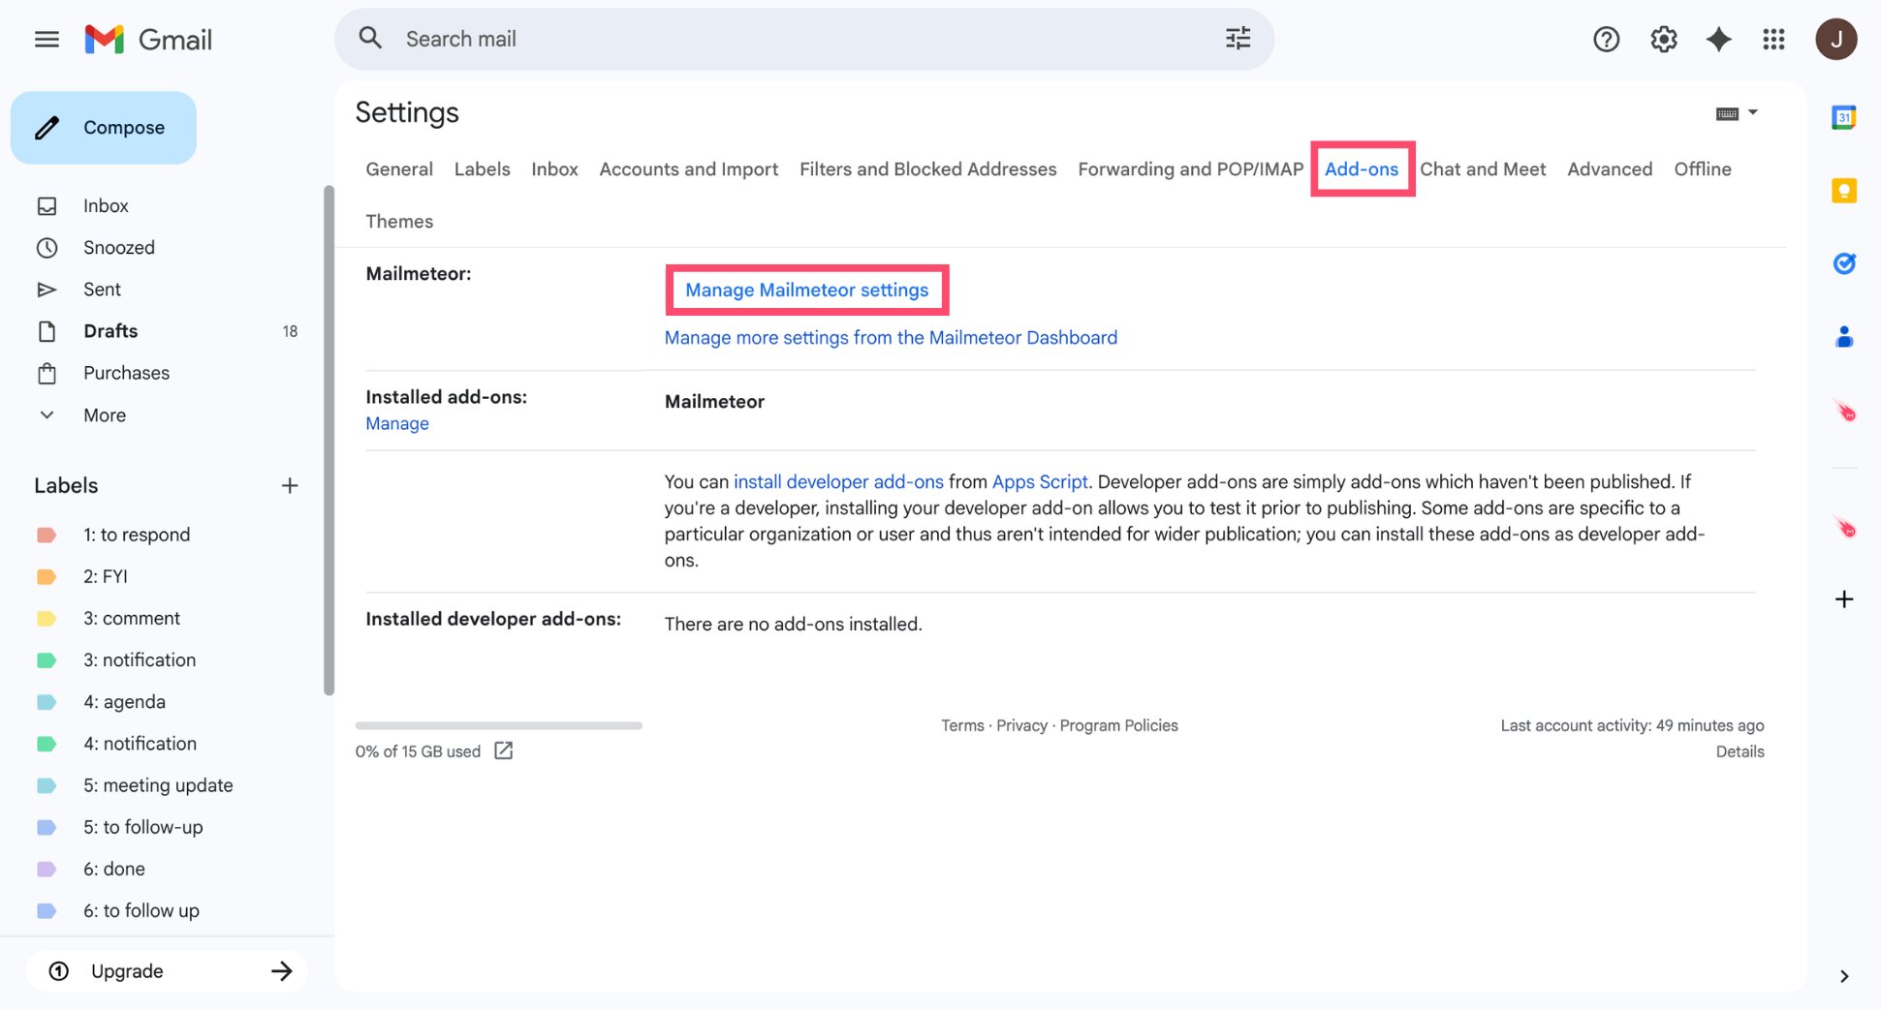The height and width of the screenshot is (1010, 1881).
Task: Open Tasks in the side panel
Action: (x=1844, y=263)
